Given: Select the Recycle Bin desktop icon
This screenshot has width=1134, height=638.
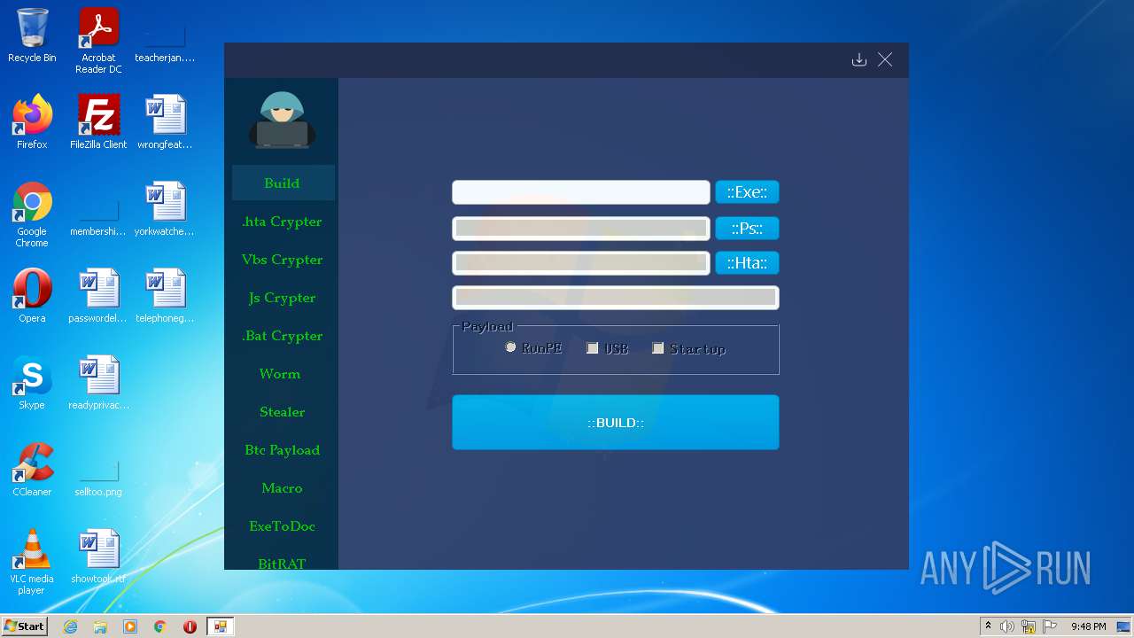Looking at the screenshot, I should point(32,35).
